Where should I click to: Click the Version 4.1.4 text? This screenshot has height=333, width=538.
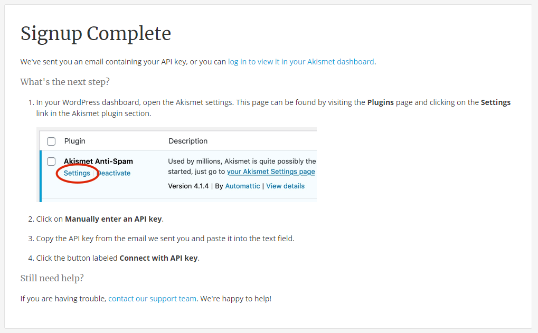point(188,186)
